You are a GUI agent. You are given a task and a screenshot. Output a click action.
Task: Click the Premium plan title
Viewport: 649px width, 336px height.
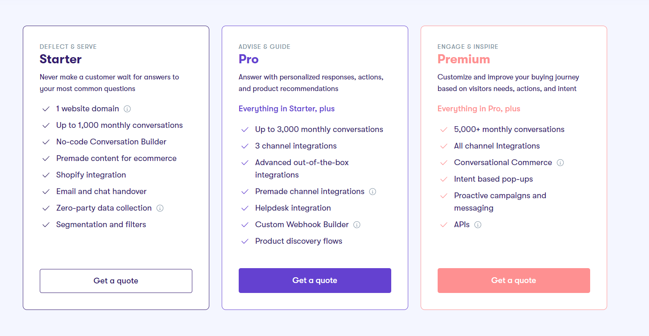click(464, 59)
